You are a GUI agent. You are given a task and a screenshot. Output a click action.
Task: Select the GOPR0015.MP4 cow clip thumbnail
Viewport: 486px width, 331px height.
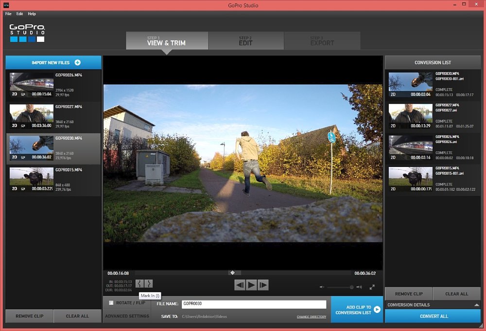pyautogui.click(x=32, y=179)
